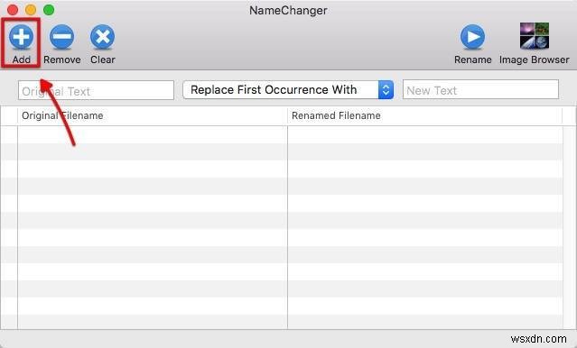This screenshot has height=348, width=577.
Task: Click the Add files plus icon
Action: pyautogui.click(x=21, y=37)
